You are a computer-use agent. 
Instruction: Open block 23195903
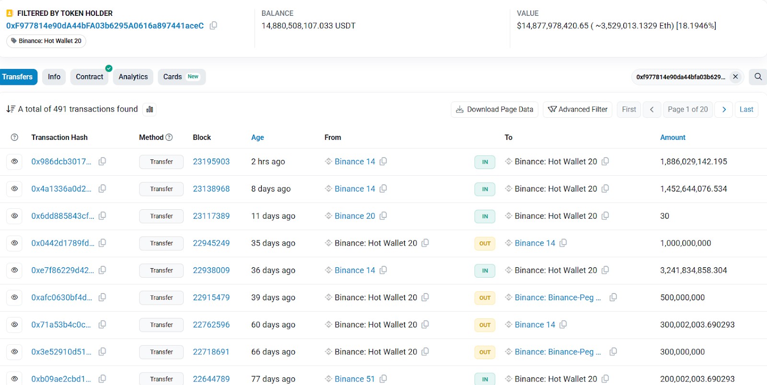[211, 162]
